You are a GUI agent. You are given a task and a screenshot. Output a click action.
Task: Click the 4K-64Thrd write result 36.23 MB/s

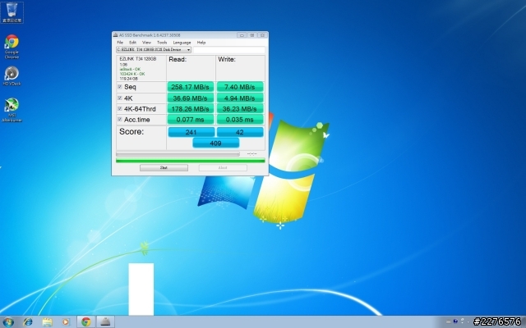[240, 109]
